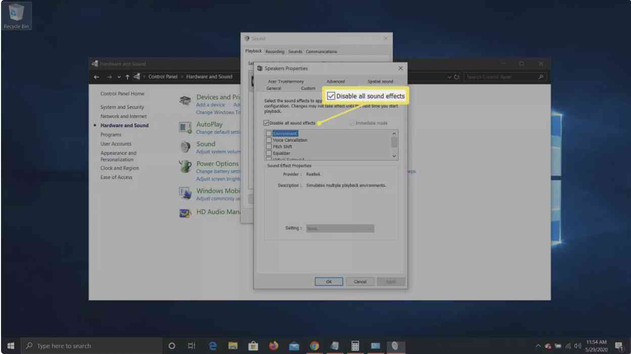Open Firefox from the taskbar
The height and width of the screenshot is (354, 631).
click(274, 346)
